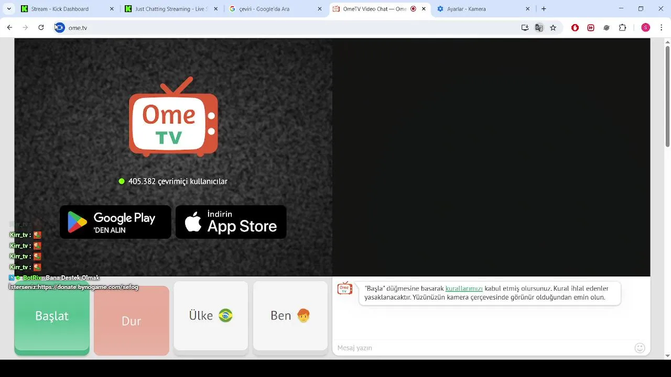Close the OmeTV Video Chat tab

coord(424,9)
